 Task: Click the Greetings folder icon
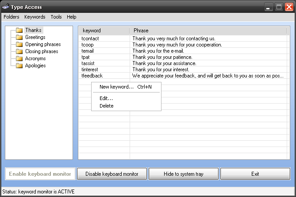(19, 37)
